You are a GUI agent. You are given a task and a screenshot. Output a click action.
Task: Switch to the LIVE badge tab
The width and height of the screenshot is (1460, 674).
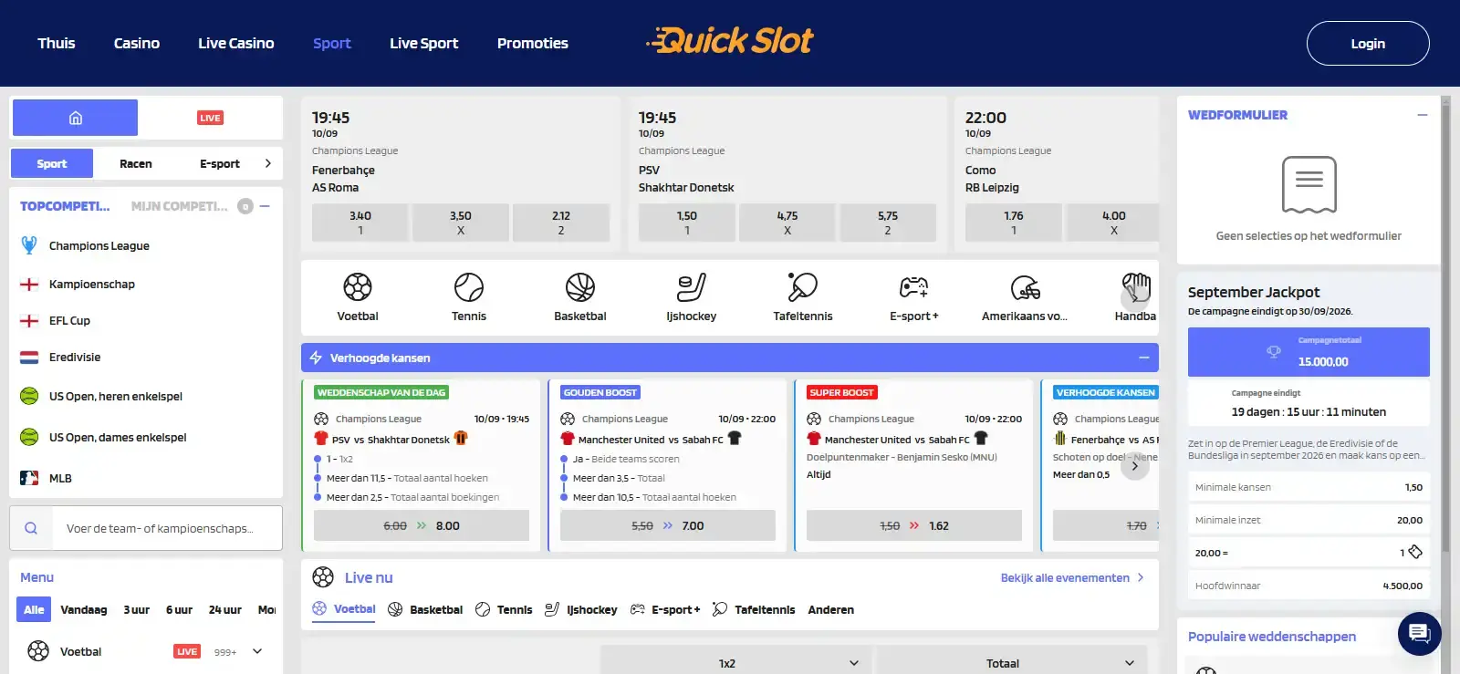point(210,118)
